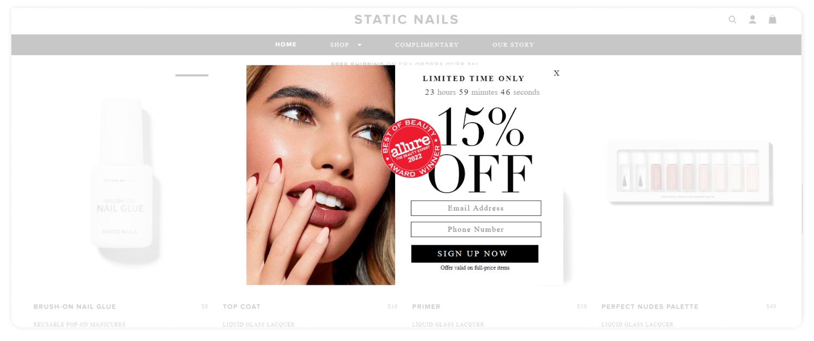The image size is (814, 341).
Task: Open the Top Coat product link
Action: (x=241, y=306)
